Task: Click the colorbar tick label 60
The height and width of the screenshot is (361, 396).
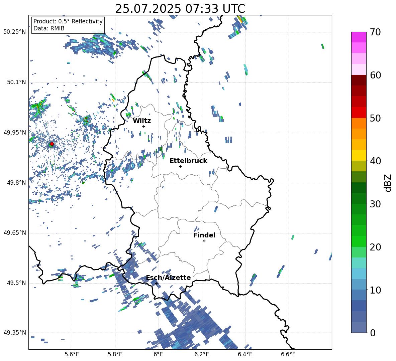Action: pos(375,75)
